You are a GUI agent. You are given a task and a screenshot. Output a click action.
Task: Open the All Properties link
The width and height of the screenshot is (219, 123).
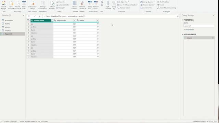(189, 30)
